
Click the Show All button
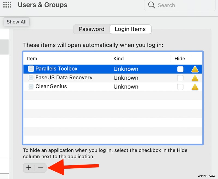tap(16, 22)
